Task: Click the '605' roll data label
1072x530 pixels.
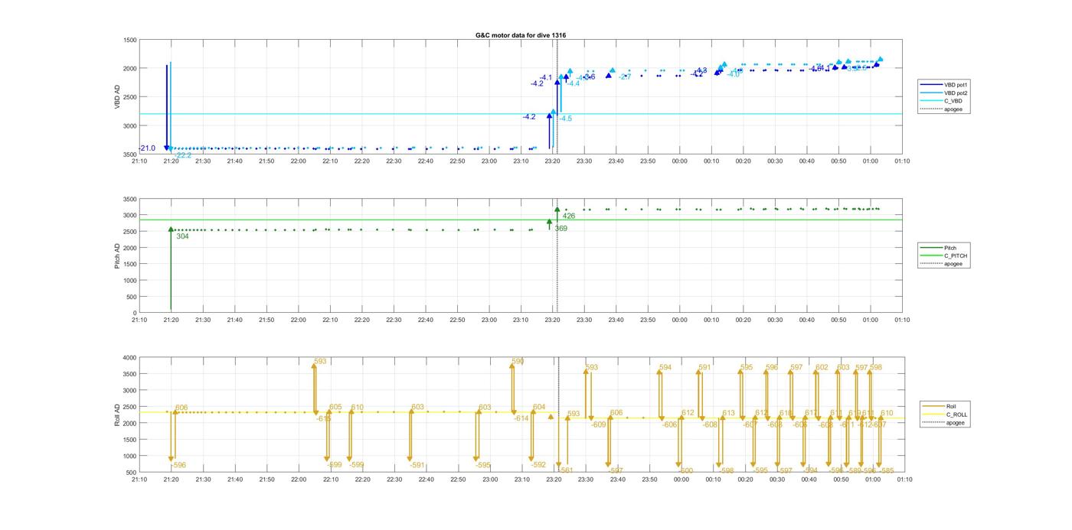Action: point(335,407)
